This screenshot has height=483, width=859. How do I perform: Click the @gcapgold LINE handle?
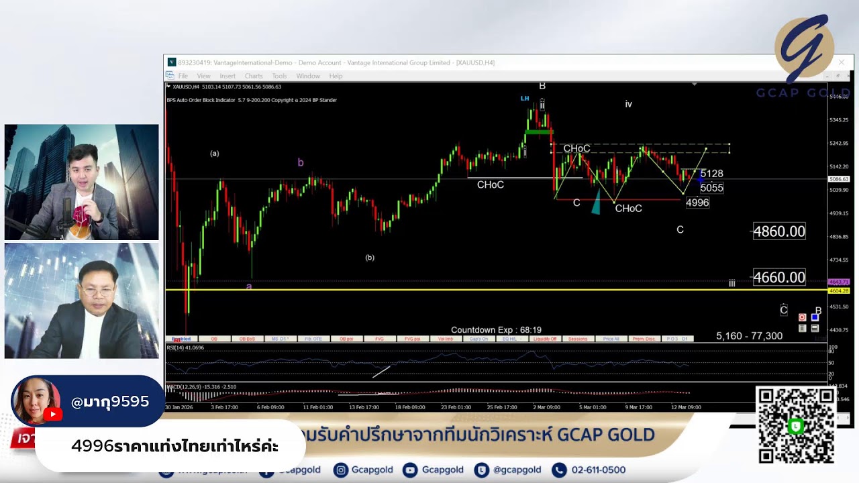[517, 470]
